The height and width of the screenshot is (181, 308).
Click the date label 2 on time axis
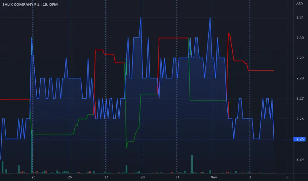[x=250, y=177]
